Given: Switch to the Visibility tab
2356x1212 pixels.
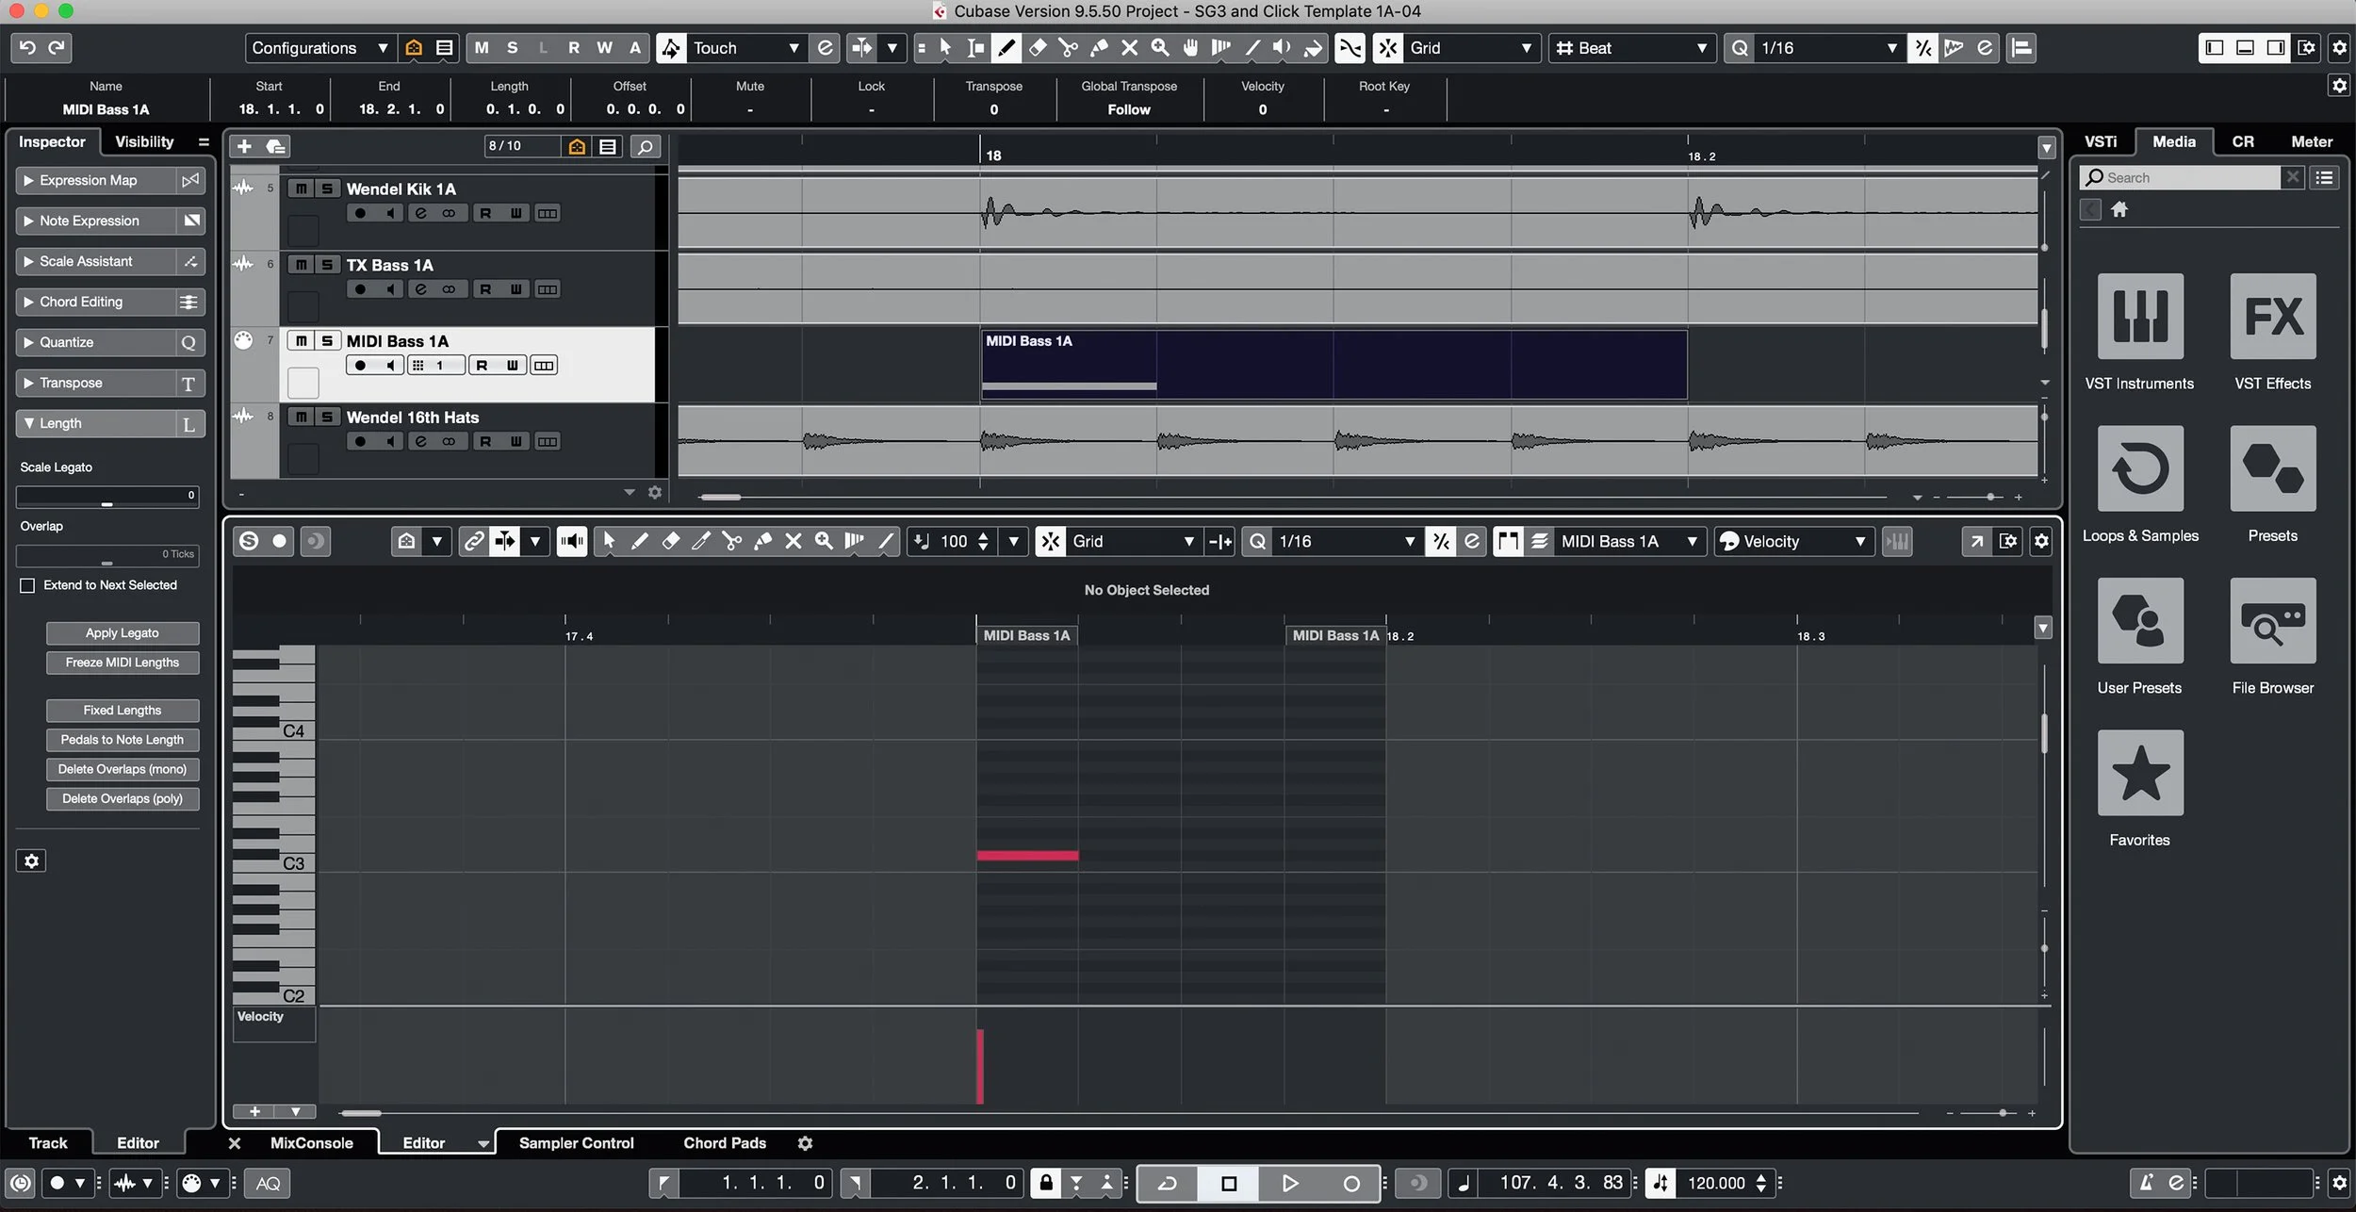Looking at the screenshot, I should tap(144, 141).
